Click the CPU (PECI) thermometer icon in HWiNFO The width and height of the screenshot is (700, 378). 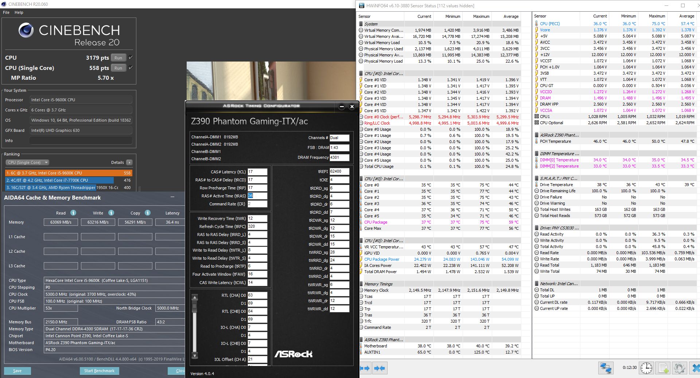click(x=537, y=24)
